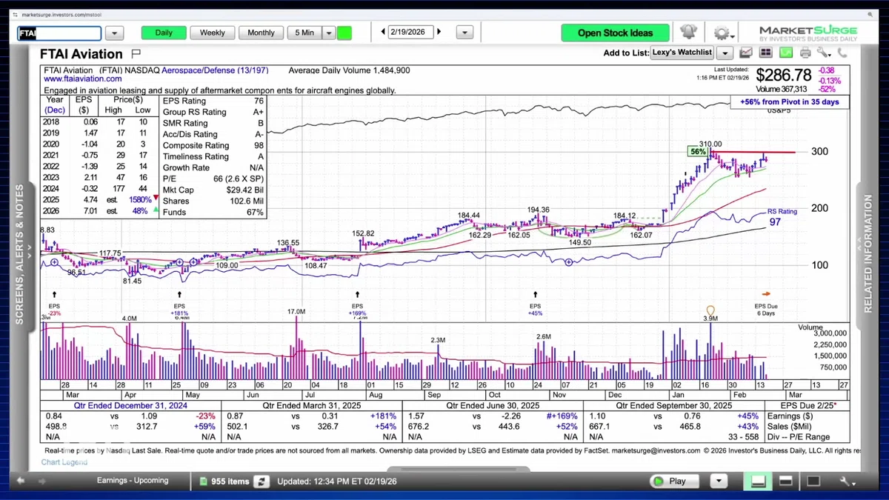Image resolution: width=889 pixels, height=500 pixels.
Task: Click the 2025 EPS estimate 4.74 row
Action: [101, 199]
